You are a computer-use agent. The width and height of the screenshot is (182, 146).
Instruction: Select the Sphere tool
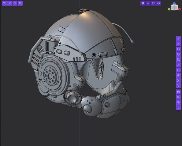tap(178, 92)
